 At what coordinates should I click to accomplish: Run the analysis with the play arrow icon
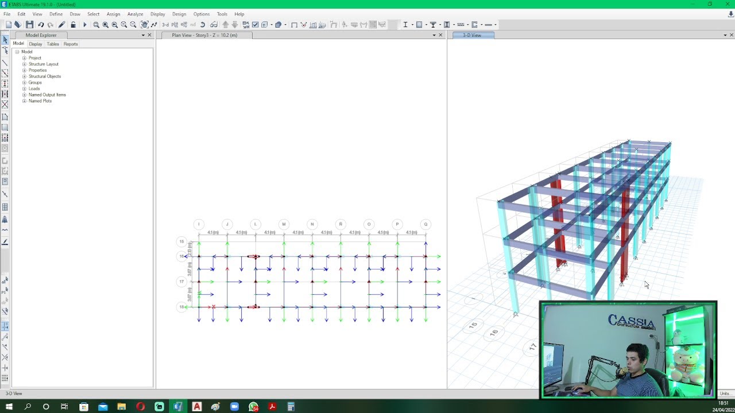85,25
